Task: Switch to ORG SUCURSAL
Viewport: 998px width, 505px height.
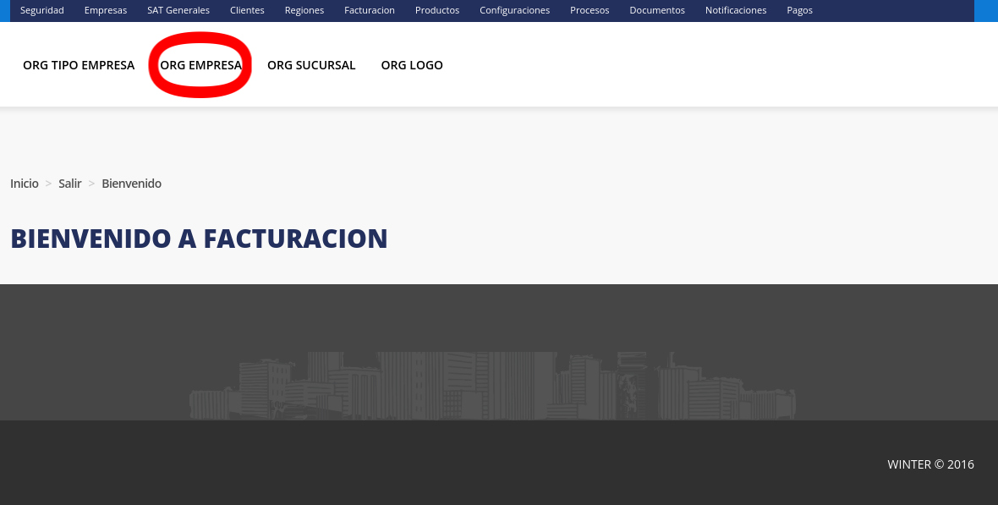Action: click(x=311, y=65)
